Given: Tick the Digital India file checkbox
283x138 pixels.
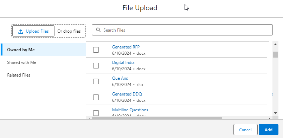Looking at the screenshot, I should (x=96, y=66).
